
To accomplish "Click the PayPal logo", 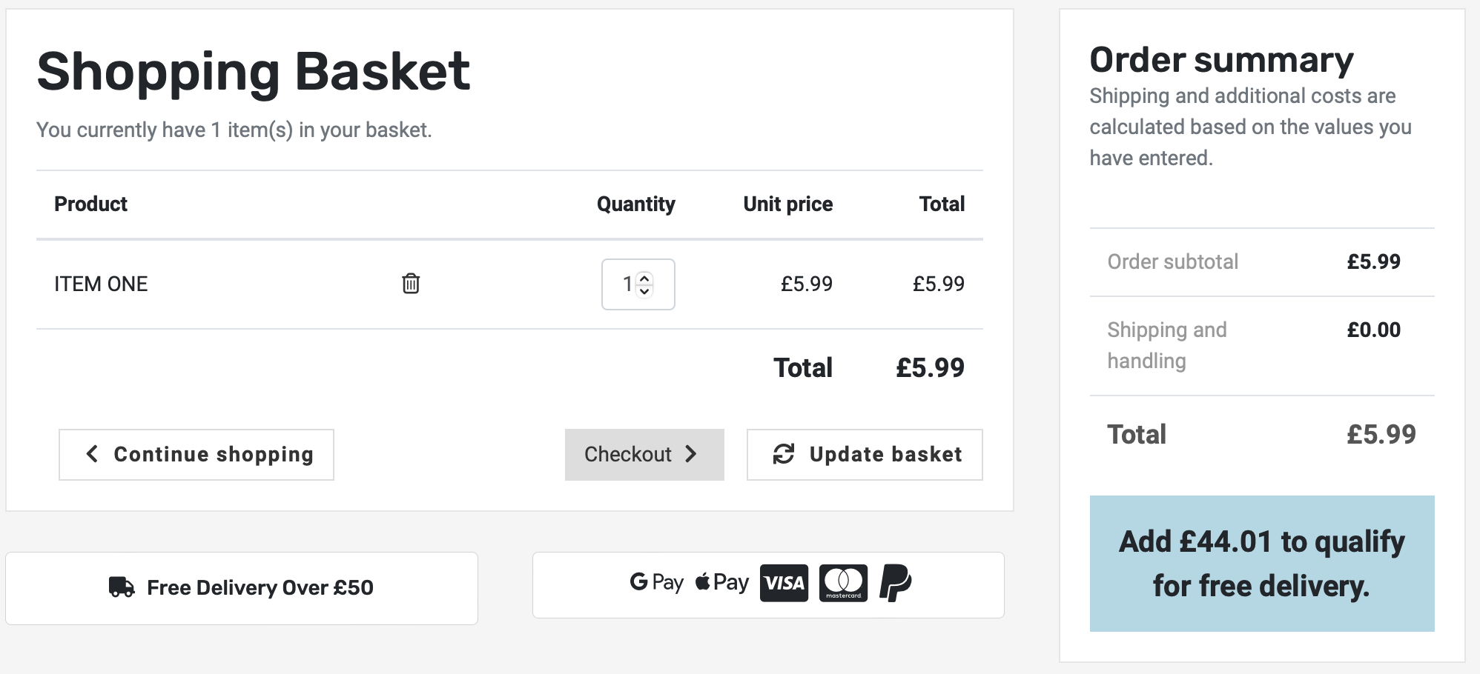I will (895, 583).
